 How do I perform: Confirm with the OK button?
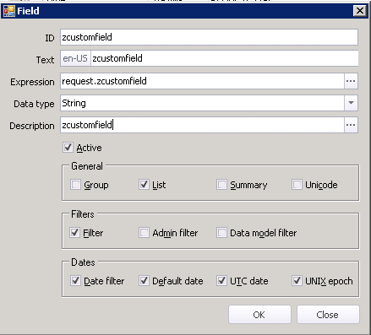[259, 315]
